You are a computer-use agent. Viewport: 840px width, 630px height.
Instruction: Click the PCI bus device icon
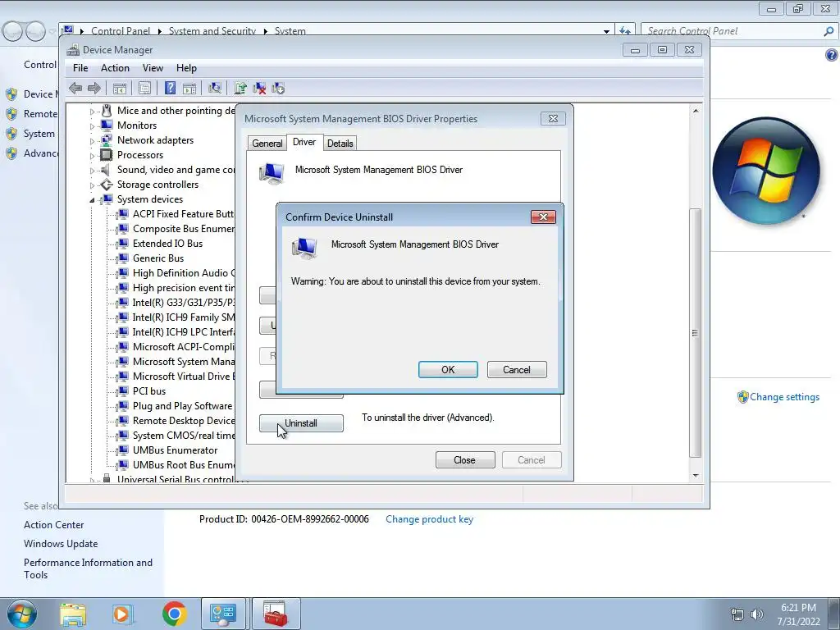pyautogui.click(x=123, y=391)
